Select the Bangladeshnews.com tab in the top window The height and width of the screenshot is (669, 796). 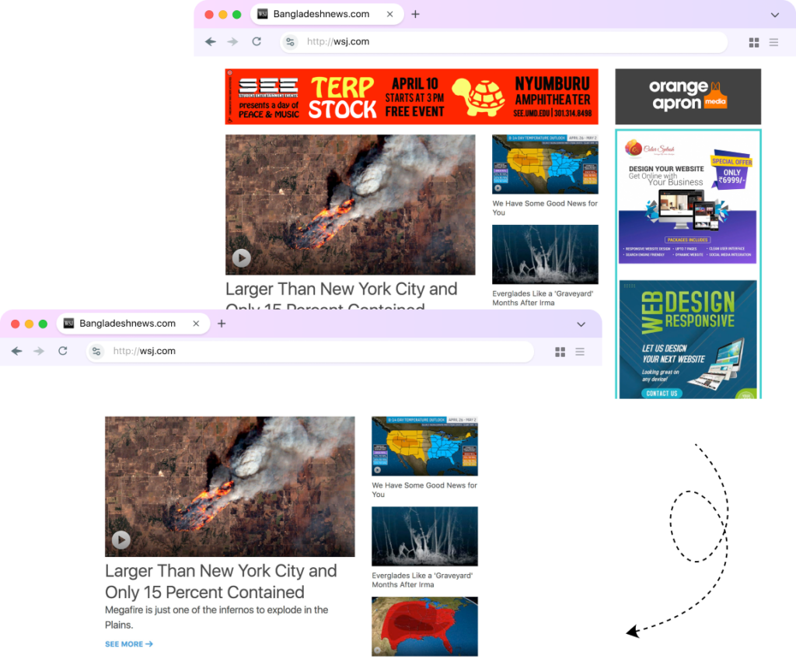[321, 14]
